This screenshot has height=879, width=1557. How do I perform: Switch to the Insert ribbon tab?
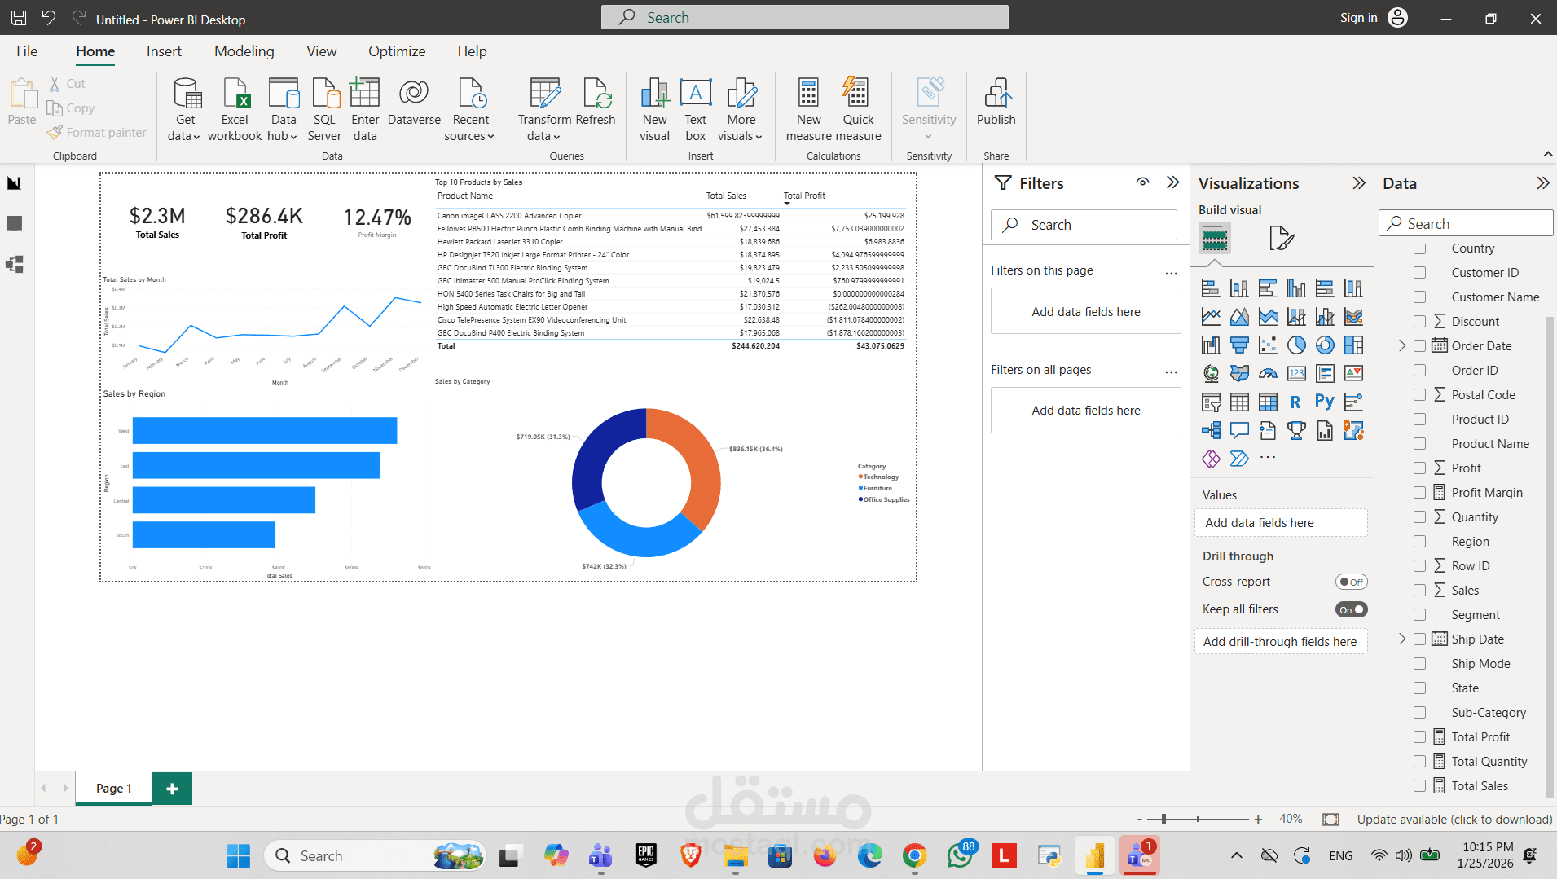(164, 51)
